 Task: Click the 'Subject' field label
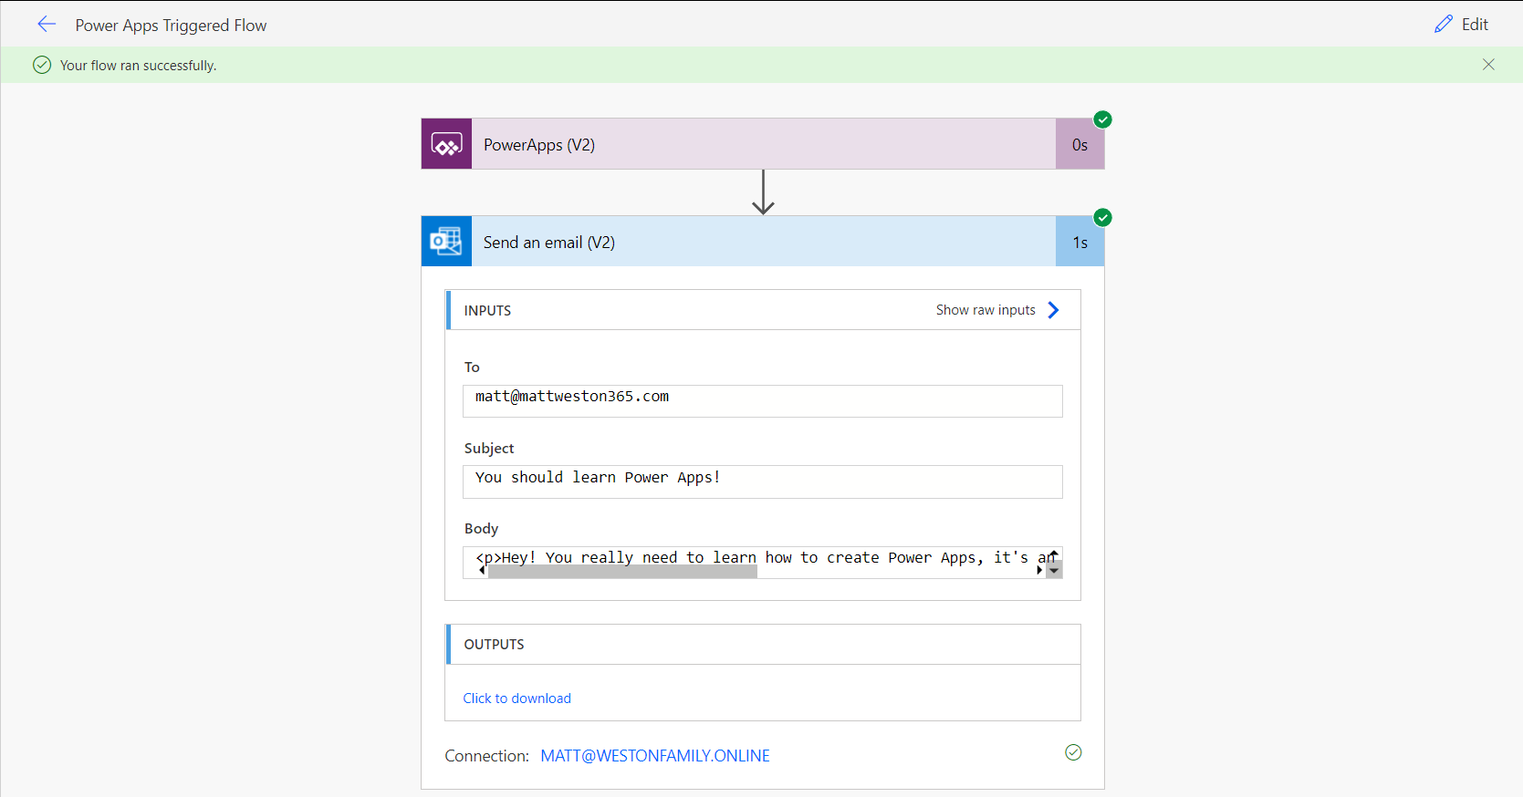click(x=489, y=449)
